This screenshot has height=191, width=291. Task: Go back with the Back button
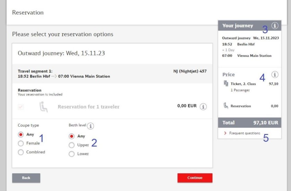click(26, 178)
